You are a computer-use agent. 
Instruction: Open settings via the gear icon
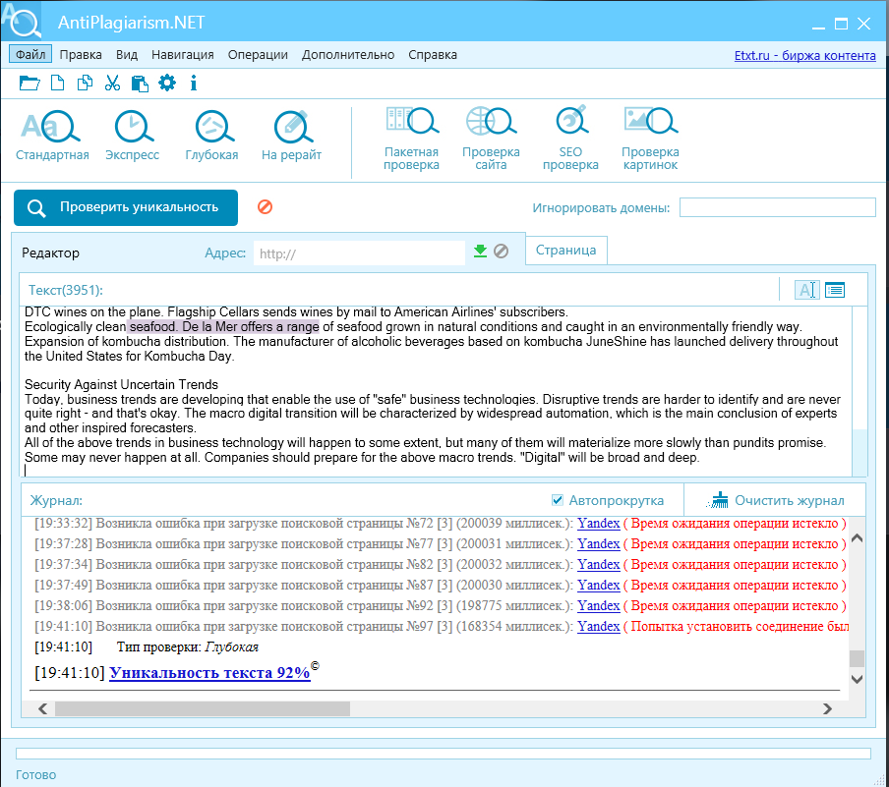click(x=167, y=84)
